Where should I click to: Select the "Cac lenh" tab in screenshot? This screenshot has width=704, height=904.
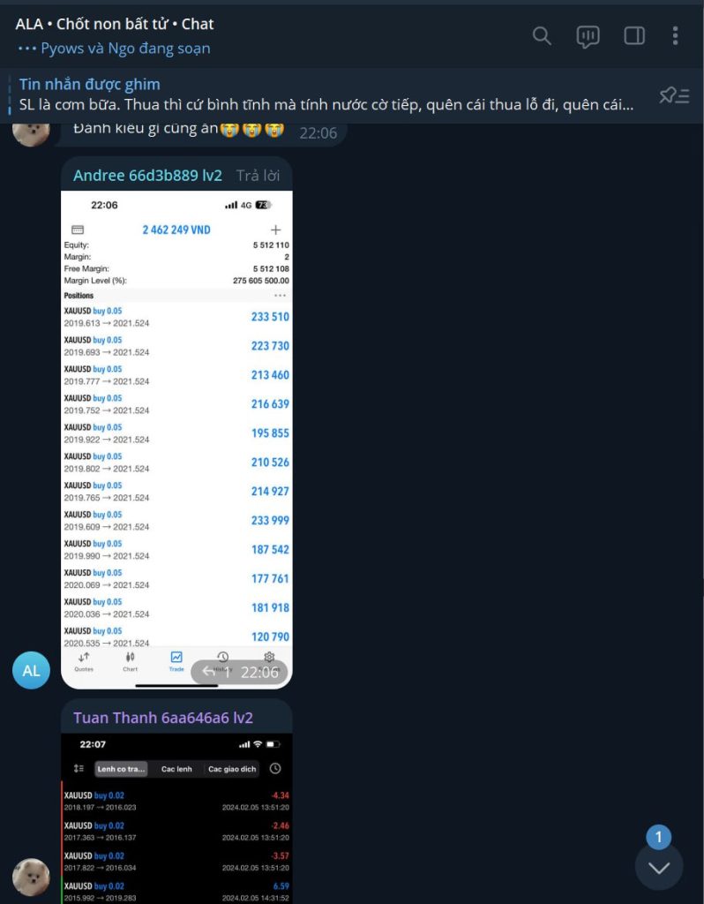coord(176,769)
